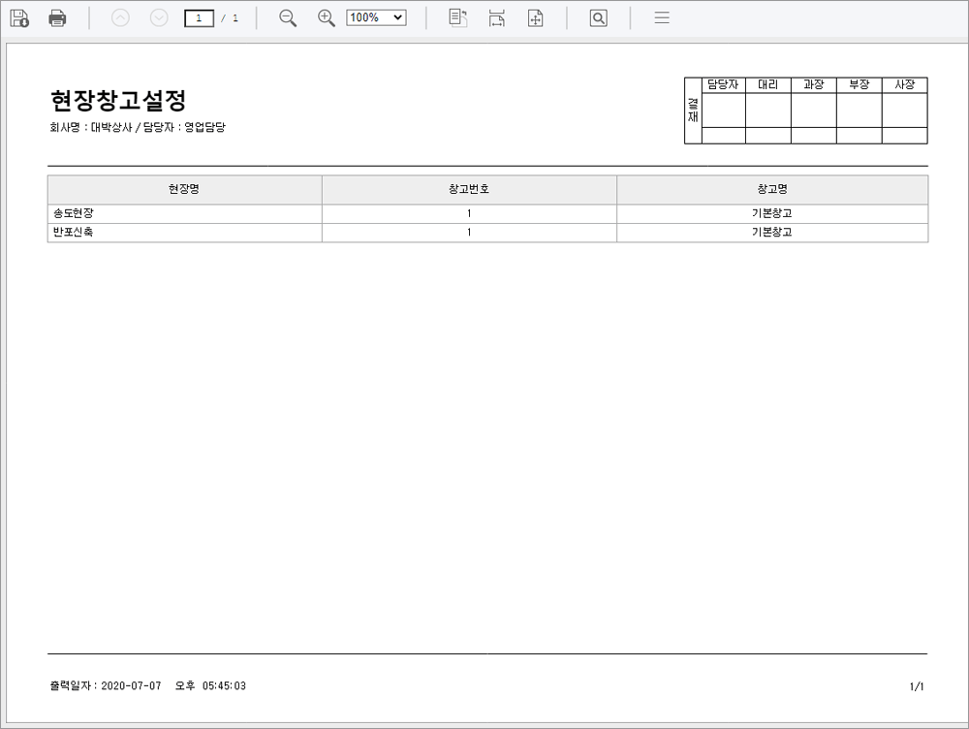Go to next page arrow

[x=159, y=17]
